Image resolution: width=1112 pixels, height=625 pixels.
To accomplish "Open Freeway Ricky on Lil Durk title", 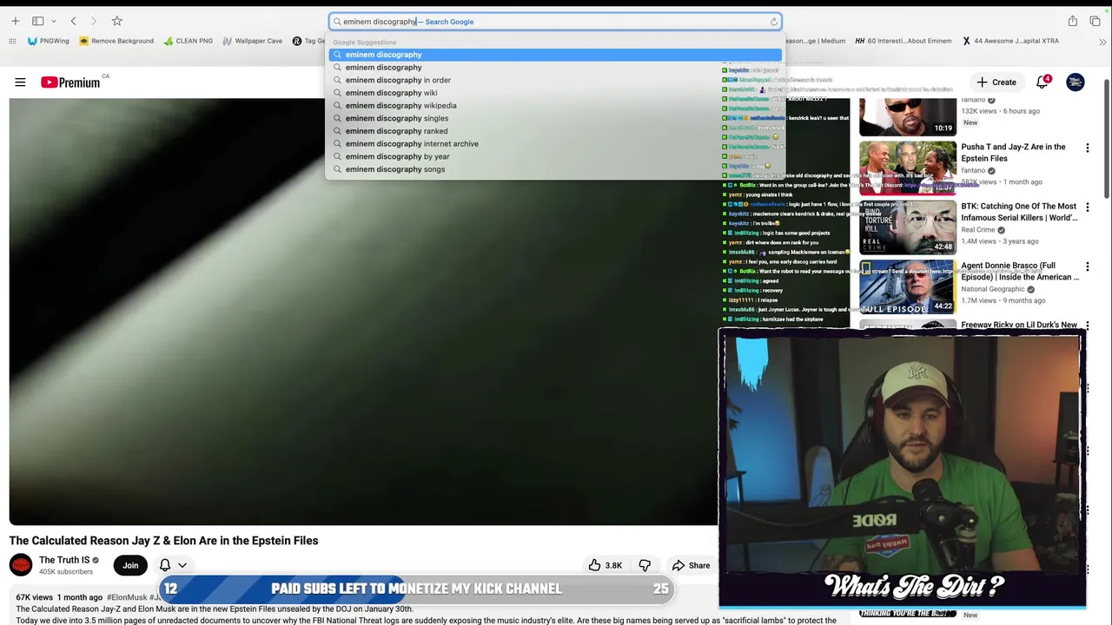I will [x=1019, y=325].
